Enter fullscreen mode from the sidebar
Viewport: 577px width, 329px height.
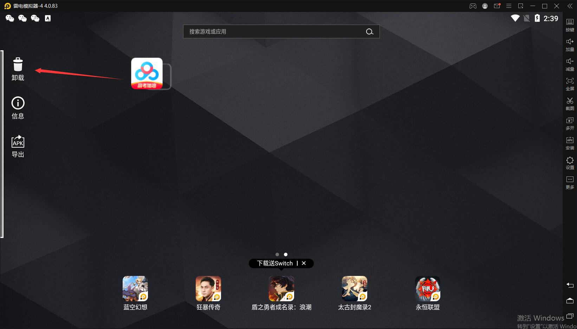570,81
